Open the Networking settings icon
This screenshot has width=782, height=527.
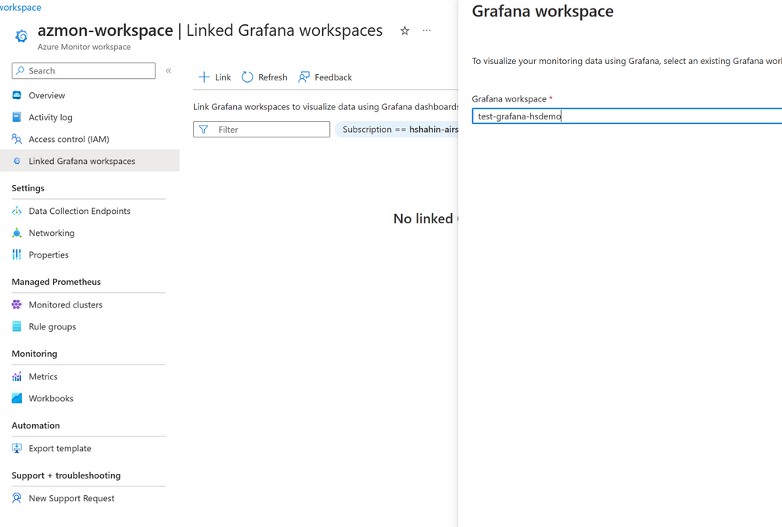tap(16, 233)
